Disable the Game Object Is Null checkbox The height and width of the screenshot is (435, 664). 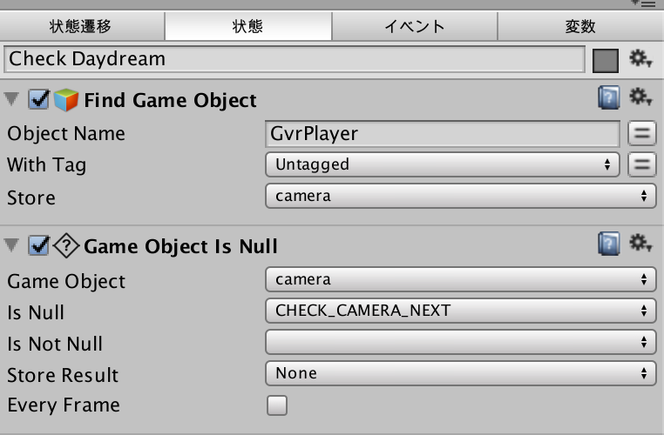pos(38,246)
